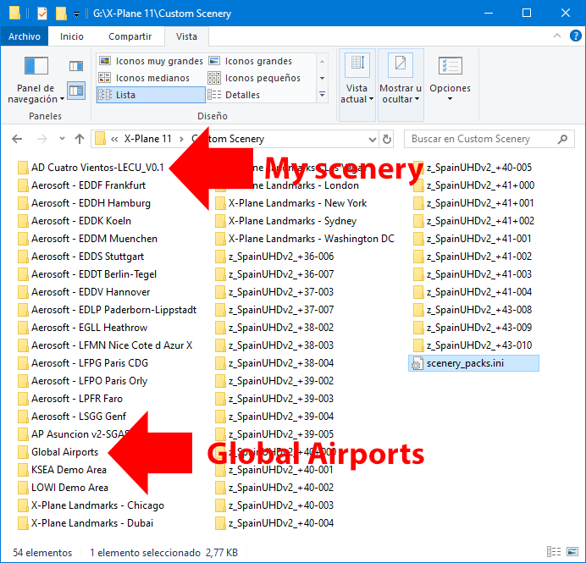
Task: Open the Archivo menu
Action: coord(25,36)
